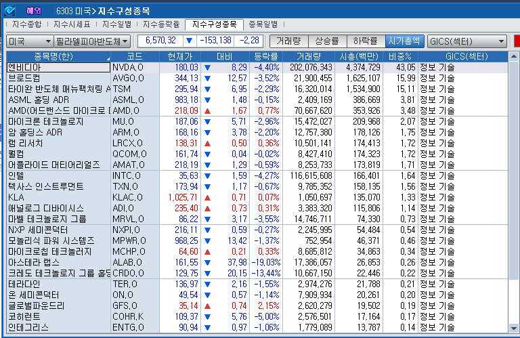Click the 시총(백만) column header
This screenshot has width=520, height=338.
point(359,56)
